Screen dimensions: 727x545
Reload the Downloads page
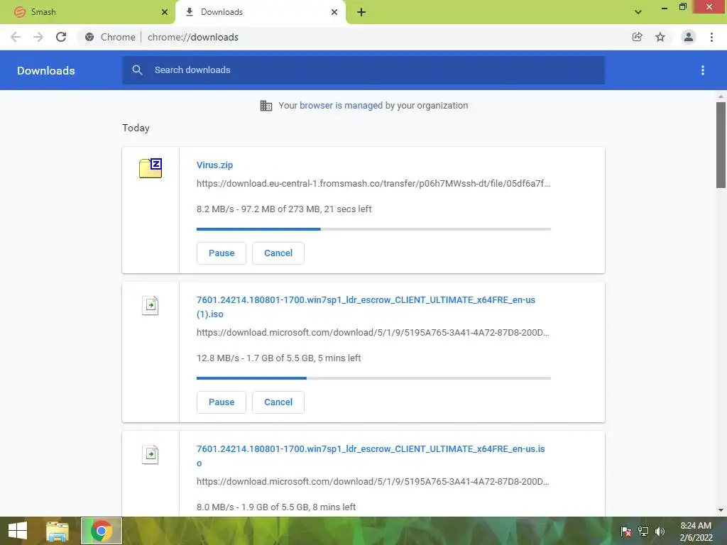[x=61, y=37]
